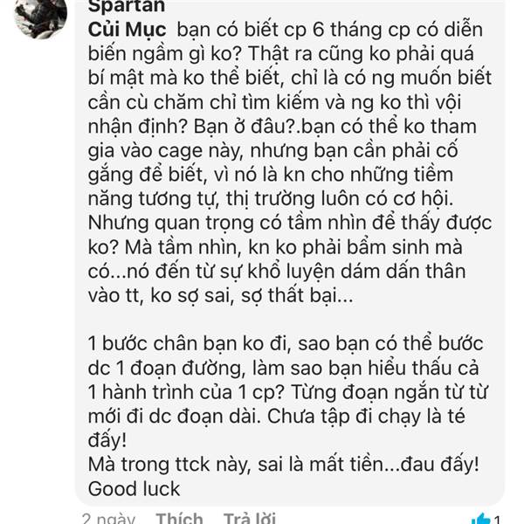Reply using the Trả lời button
The image size is (524, 524).
tap(249, 518)
